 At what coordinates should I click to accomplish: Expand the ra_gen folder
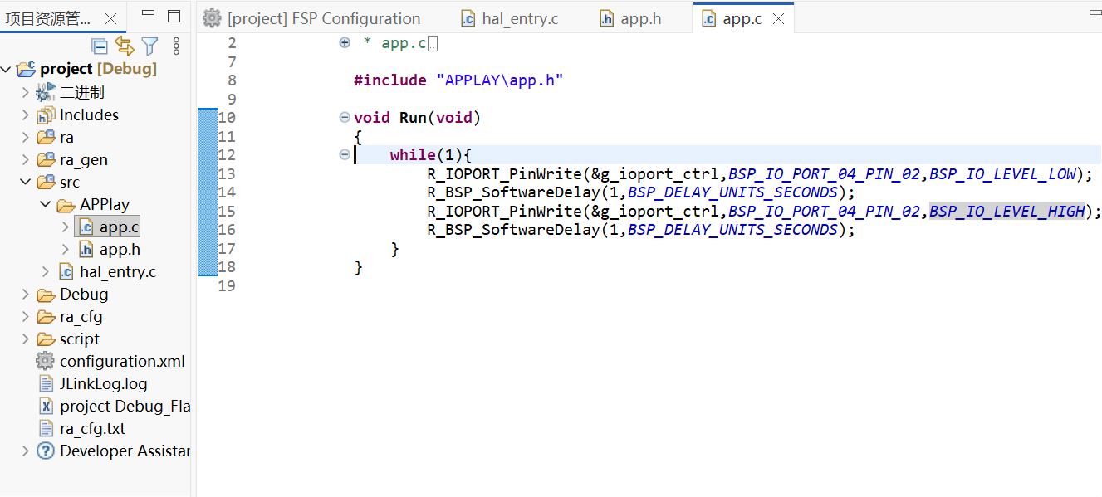coord(26,159)
